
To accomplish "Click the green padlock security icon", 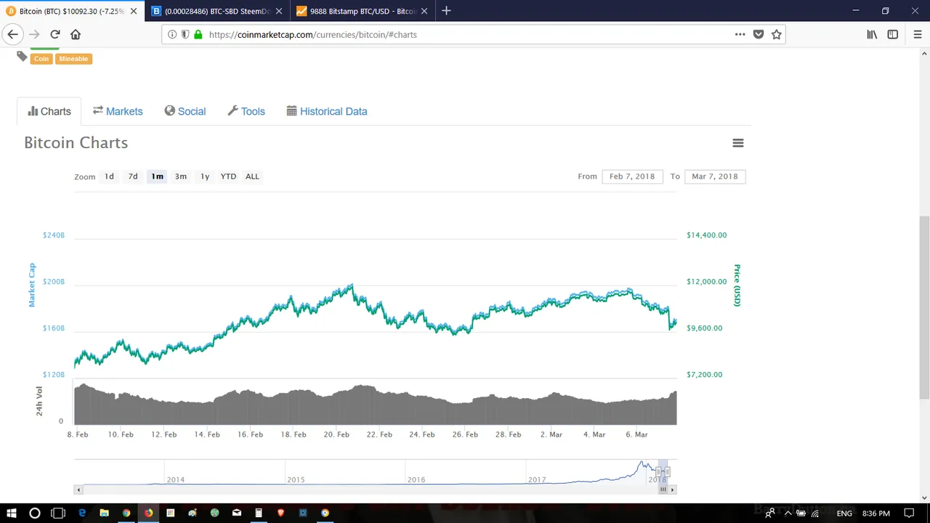I will (x=198, y=34).
